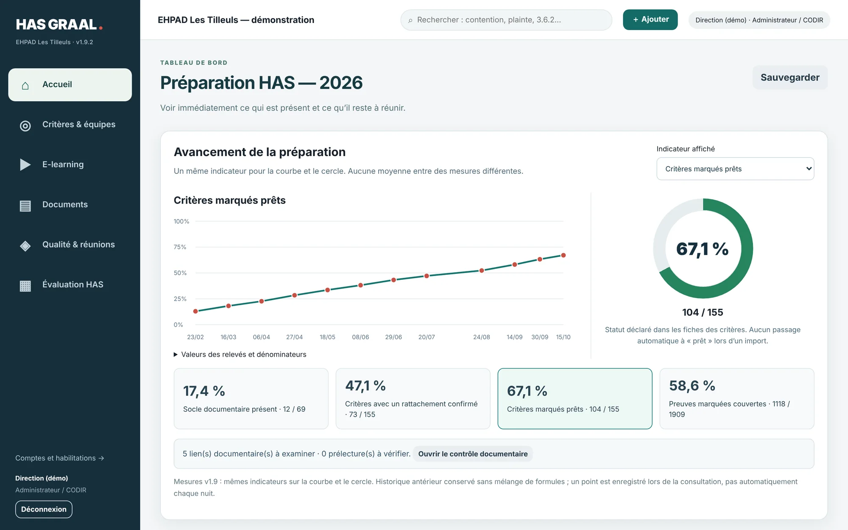Click the E-learning play icon
The image size is (848, 530).
tap(25, 165)
